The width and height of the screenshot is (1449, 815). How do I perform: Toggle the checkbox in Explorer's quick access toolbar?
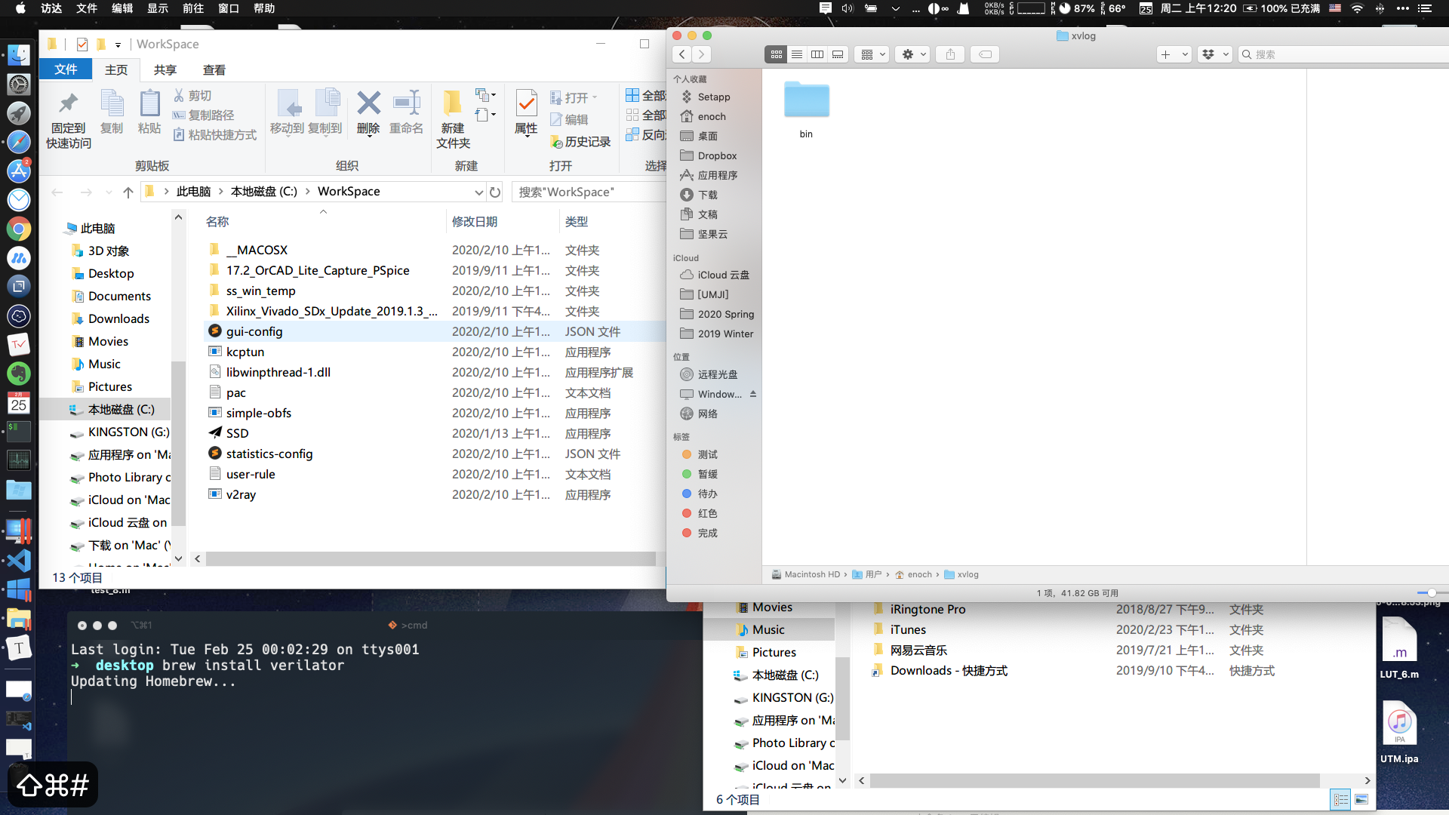point(82,44)
